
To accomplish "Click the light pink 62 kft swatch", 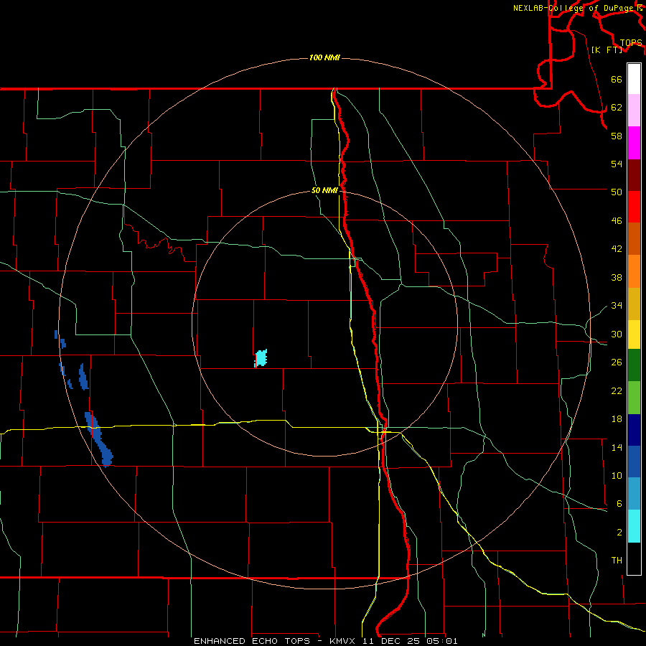I will point(634,111).
